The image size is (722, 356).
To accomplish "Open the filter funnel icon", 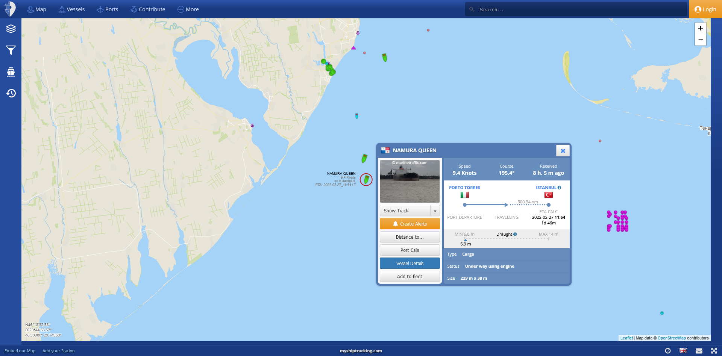I will pos(11,50).
